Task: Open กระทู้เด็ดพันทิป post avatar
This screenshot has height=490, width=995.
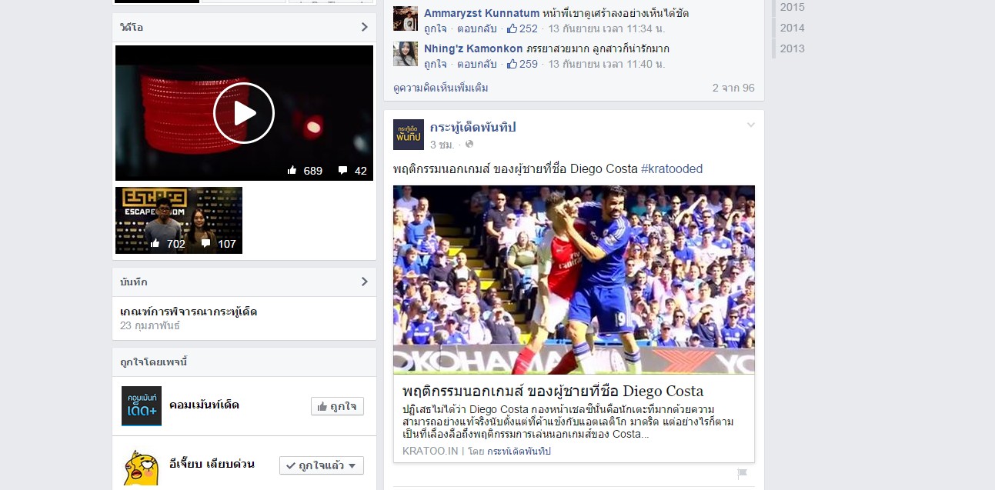Action: coord(409,135)
